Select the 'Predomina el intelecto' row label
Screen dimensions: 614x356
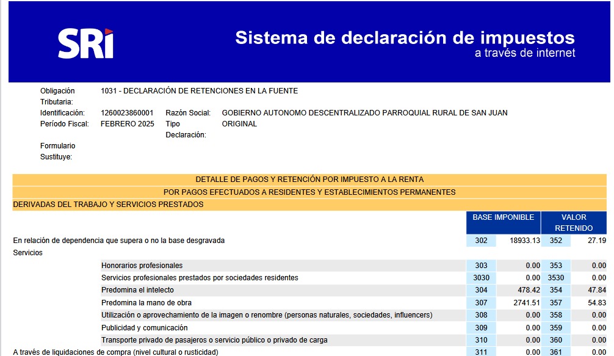coord(137,290)
